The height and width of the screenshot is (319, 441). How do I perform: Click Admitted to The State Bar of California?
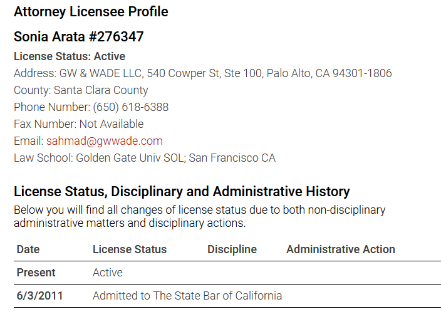click(187, 296)
